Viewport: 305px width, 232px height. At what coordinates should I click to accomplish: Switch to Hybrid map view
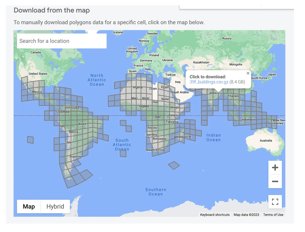55,207
